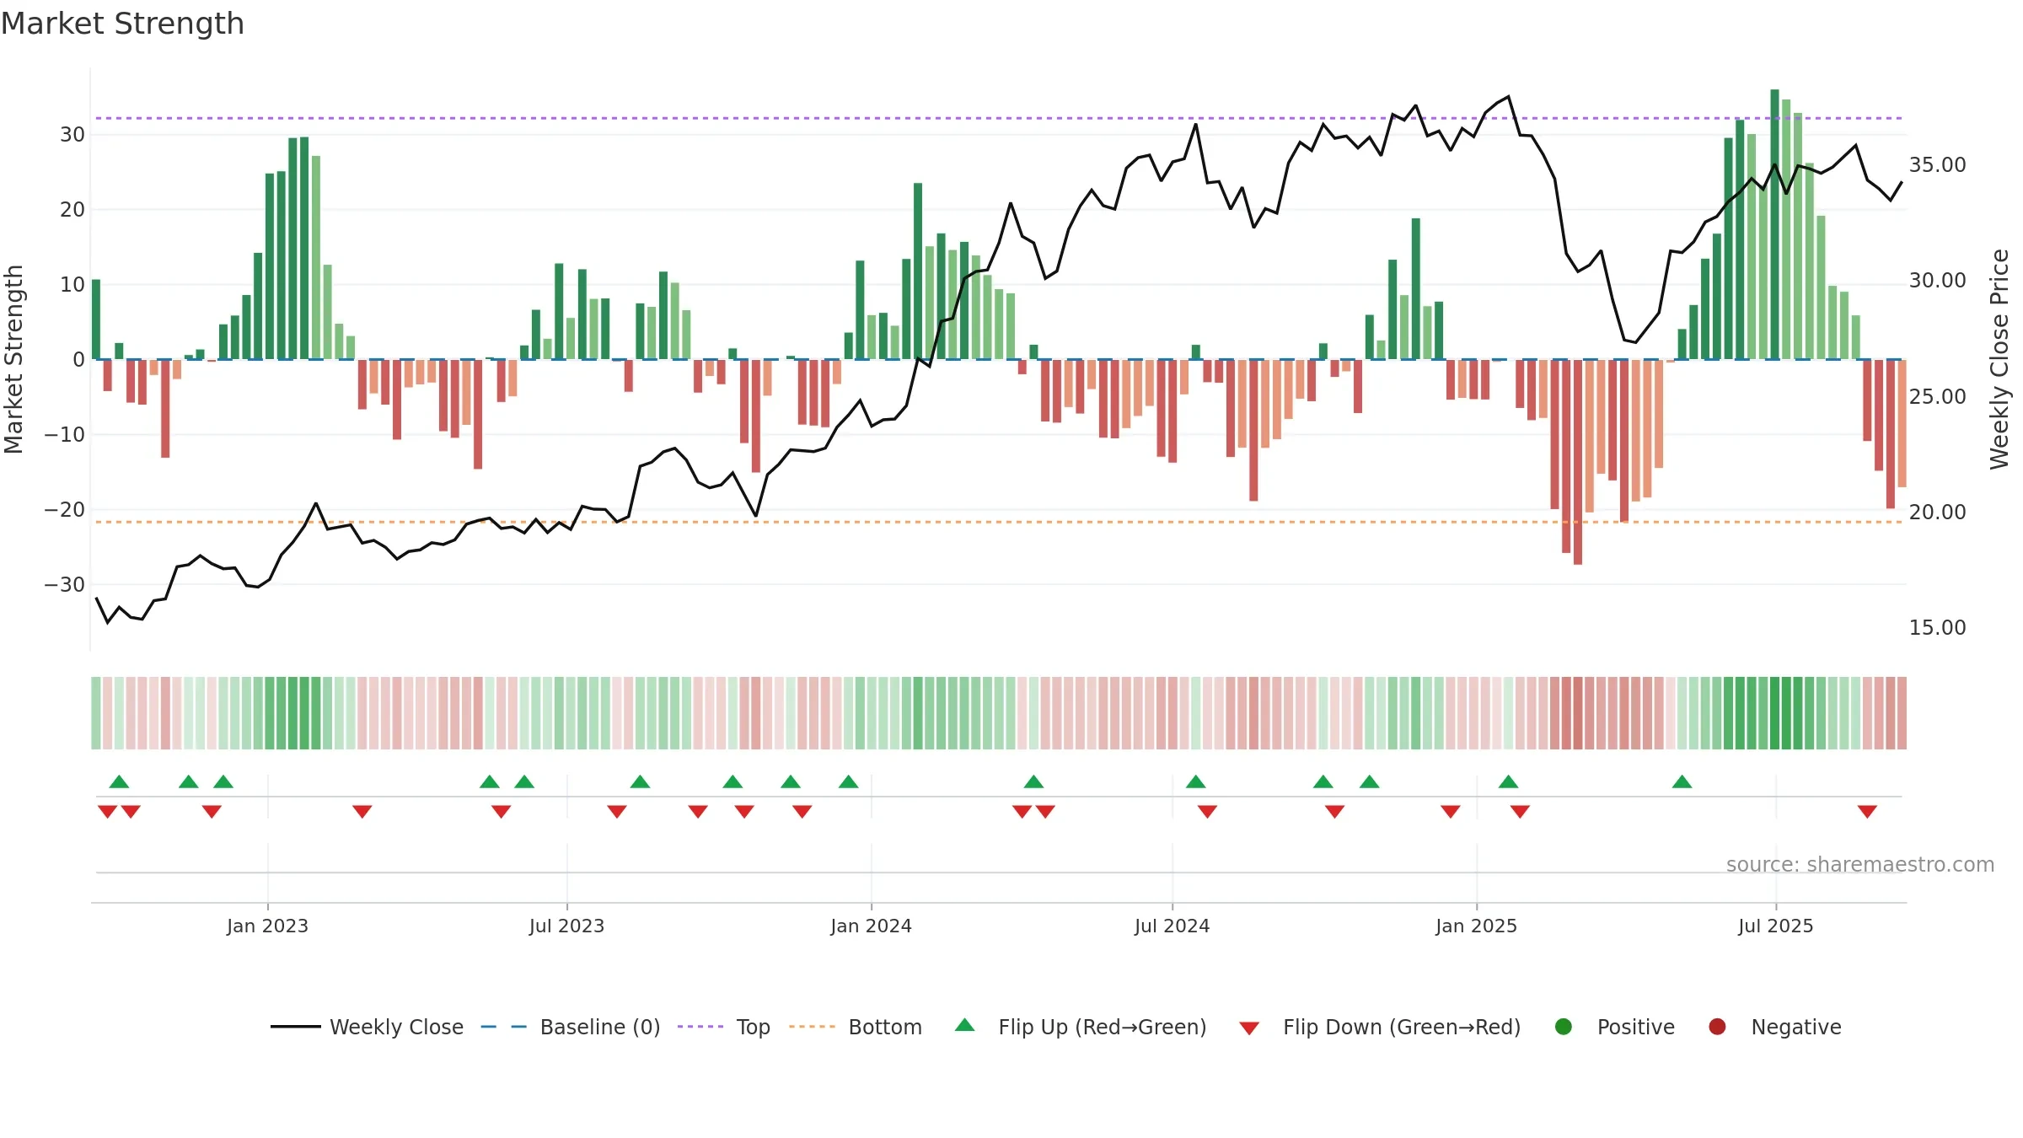Click the 20.00 price axis value
The image size is (2023, 1138).
click(1937, 513)
